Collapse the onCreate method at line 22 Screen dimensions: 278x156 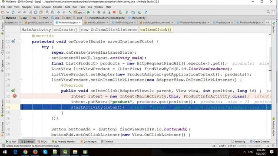pyautogui.click(x=20, y=41)
